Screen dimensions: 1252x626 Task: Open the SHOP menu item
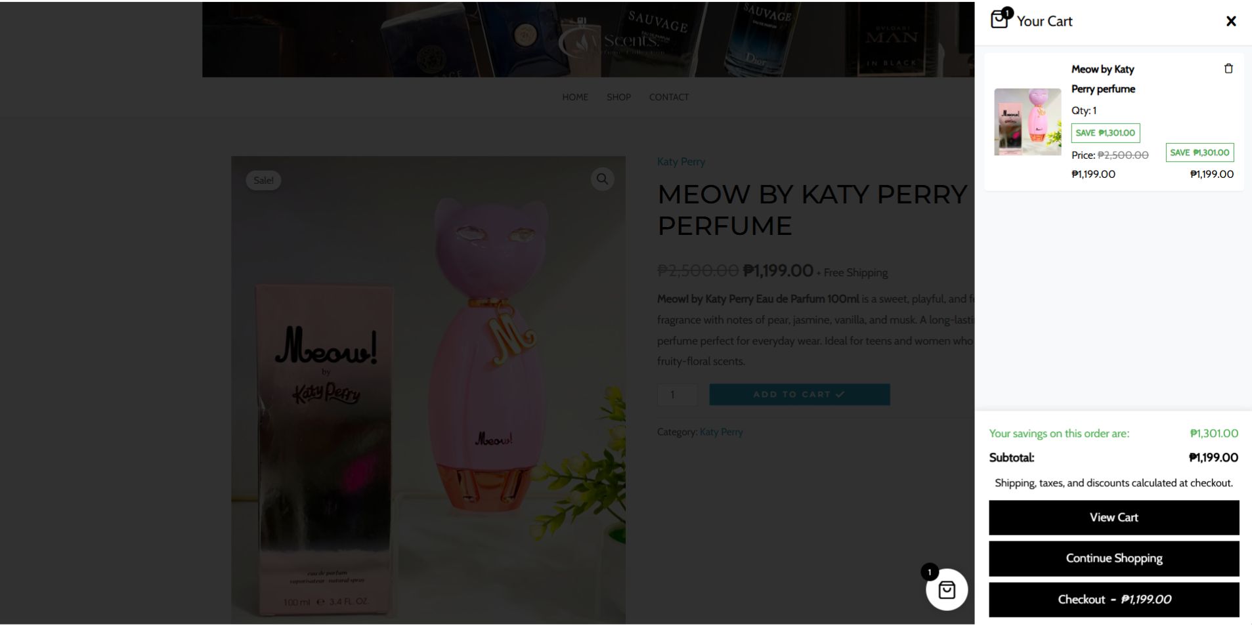click(618, 97)
